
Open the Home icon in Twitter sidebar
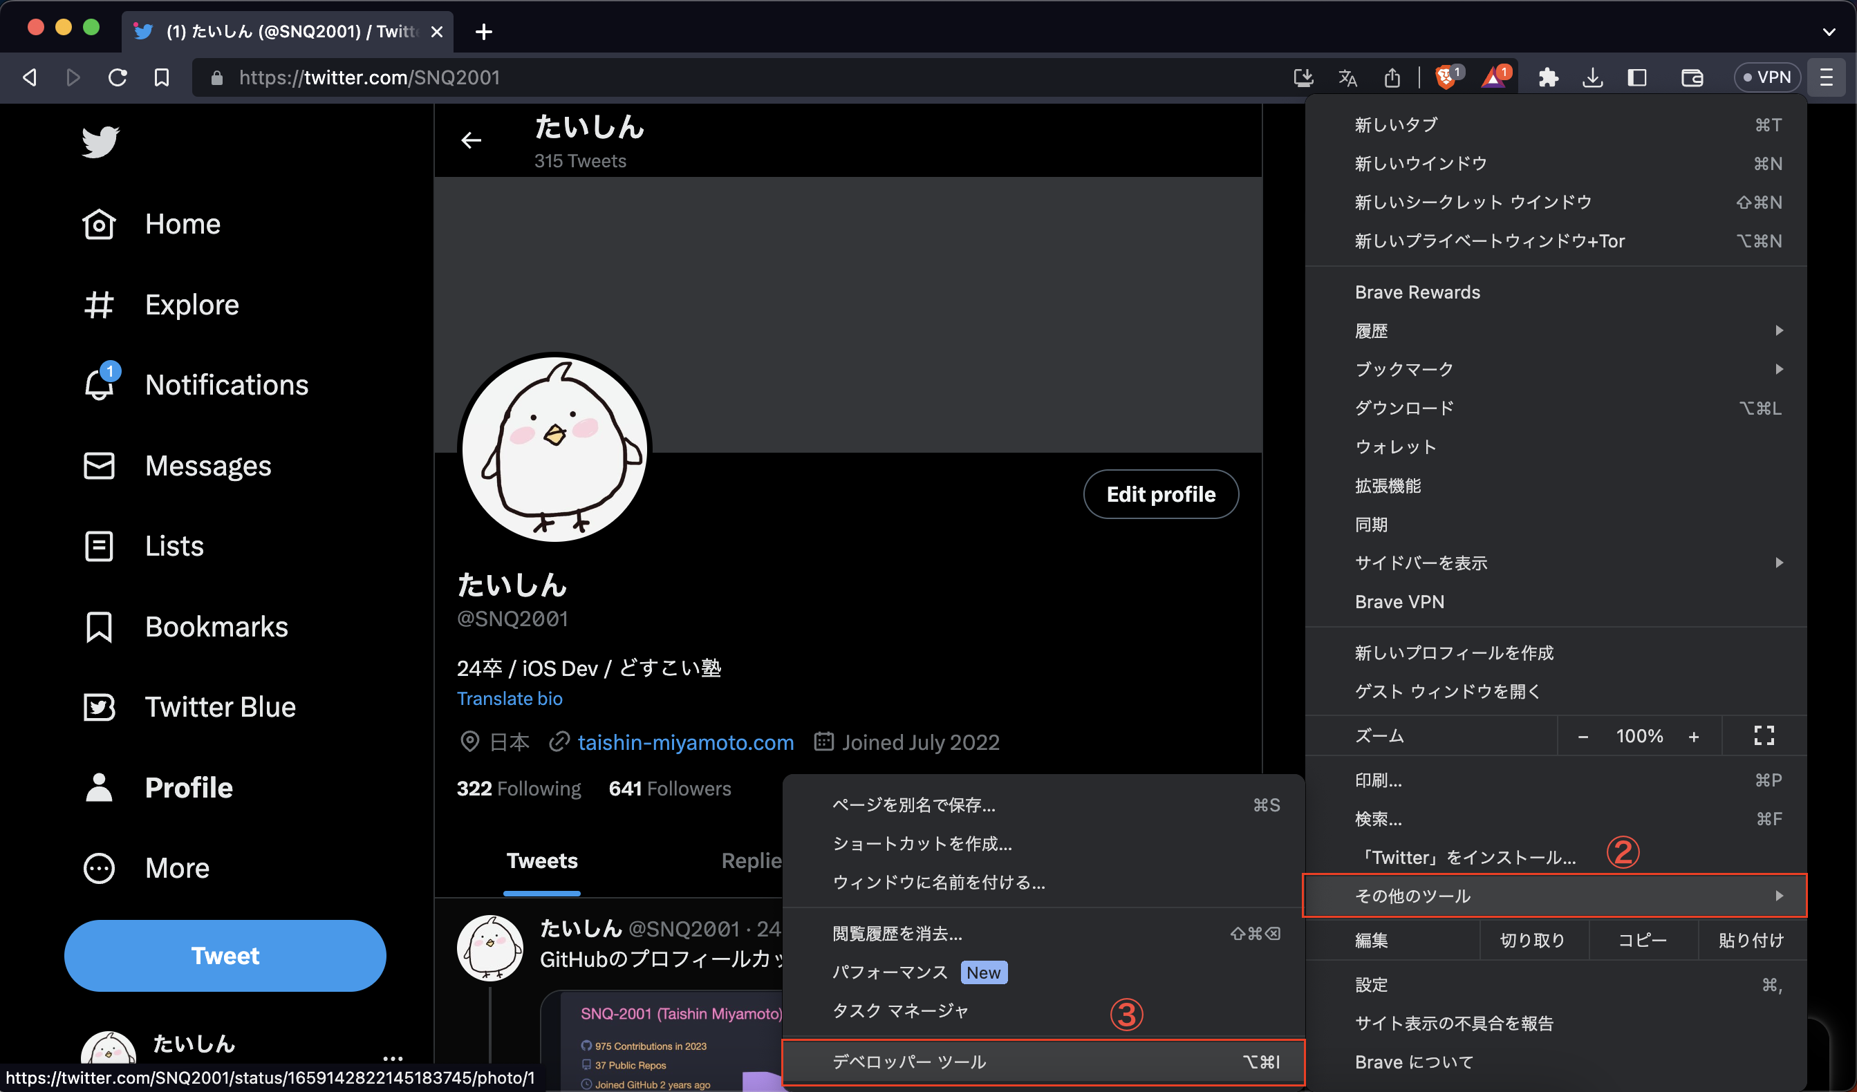pyautogui.click(x=99, y=223)
